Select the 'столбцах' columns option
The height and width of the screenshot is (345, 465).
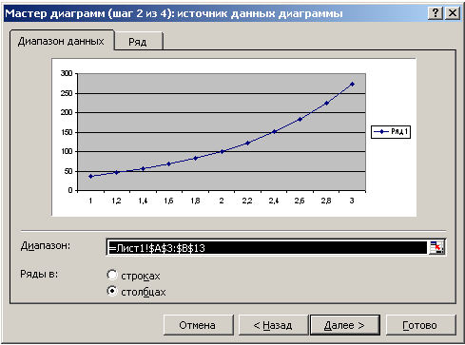[112, 291]
